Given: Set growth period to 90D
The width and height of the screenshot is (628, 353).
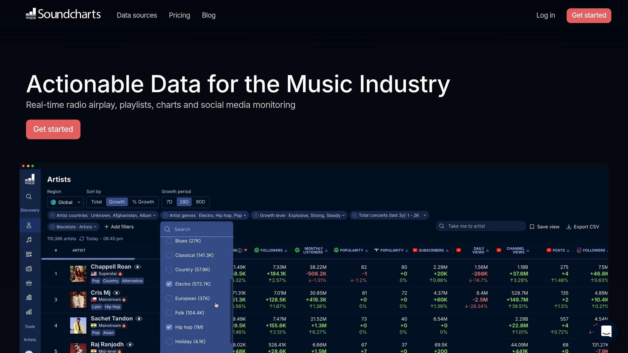Looking at the screenshot, I should click(200, 202).
